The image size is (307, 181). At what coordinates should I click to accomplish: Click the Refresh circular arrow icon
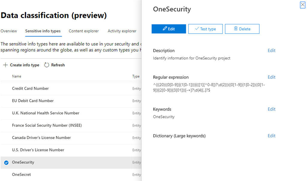(46, 65)
